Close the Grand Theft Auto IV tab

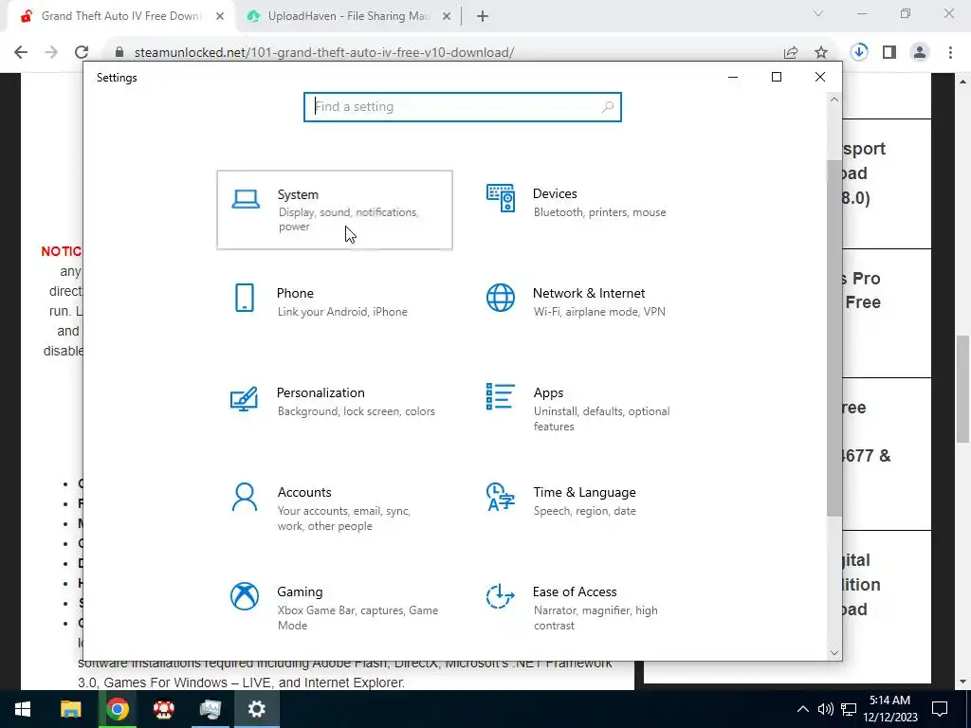point(220,17)
